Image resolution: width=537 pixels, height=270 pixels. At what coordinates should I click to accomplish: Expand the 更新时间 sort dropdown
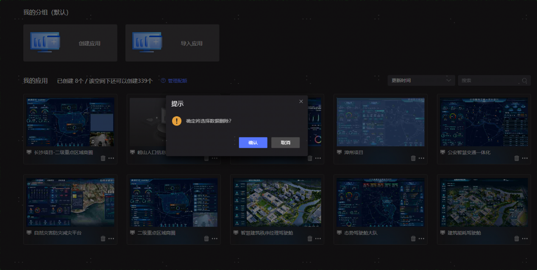(421, 81)
